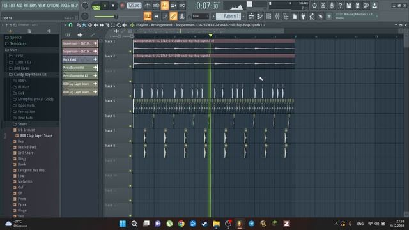Open the project info speech bubble icon
This screenshot has width=409, height=230.
[366, 5]
